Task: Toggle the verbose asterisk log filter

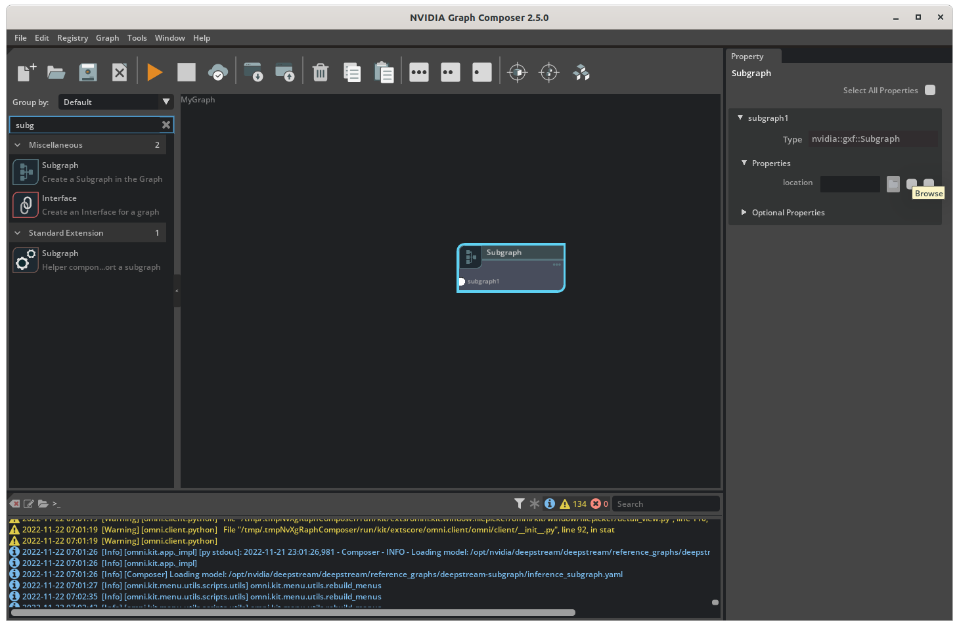Action: 535,504
